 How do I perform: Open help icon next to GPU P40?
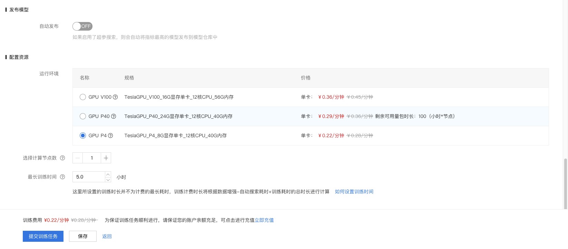(114, 116)
